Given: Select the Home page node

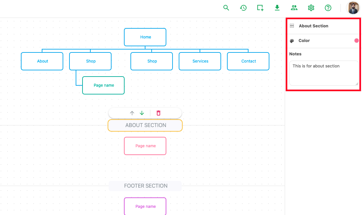Looking at the screenshot, I should point(145,37).
